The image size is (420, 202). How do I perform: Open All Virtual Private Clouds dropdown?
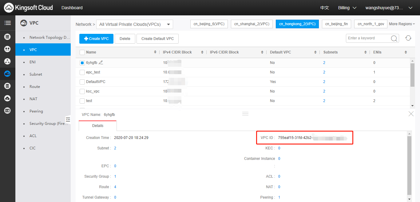[135, 24]
